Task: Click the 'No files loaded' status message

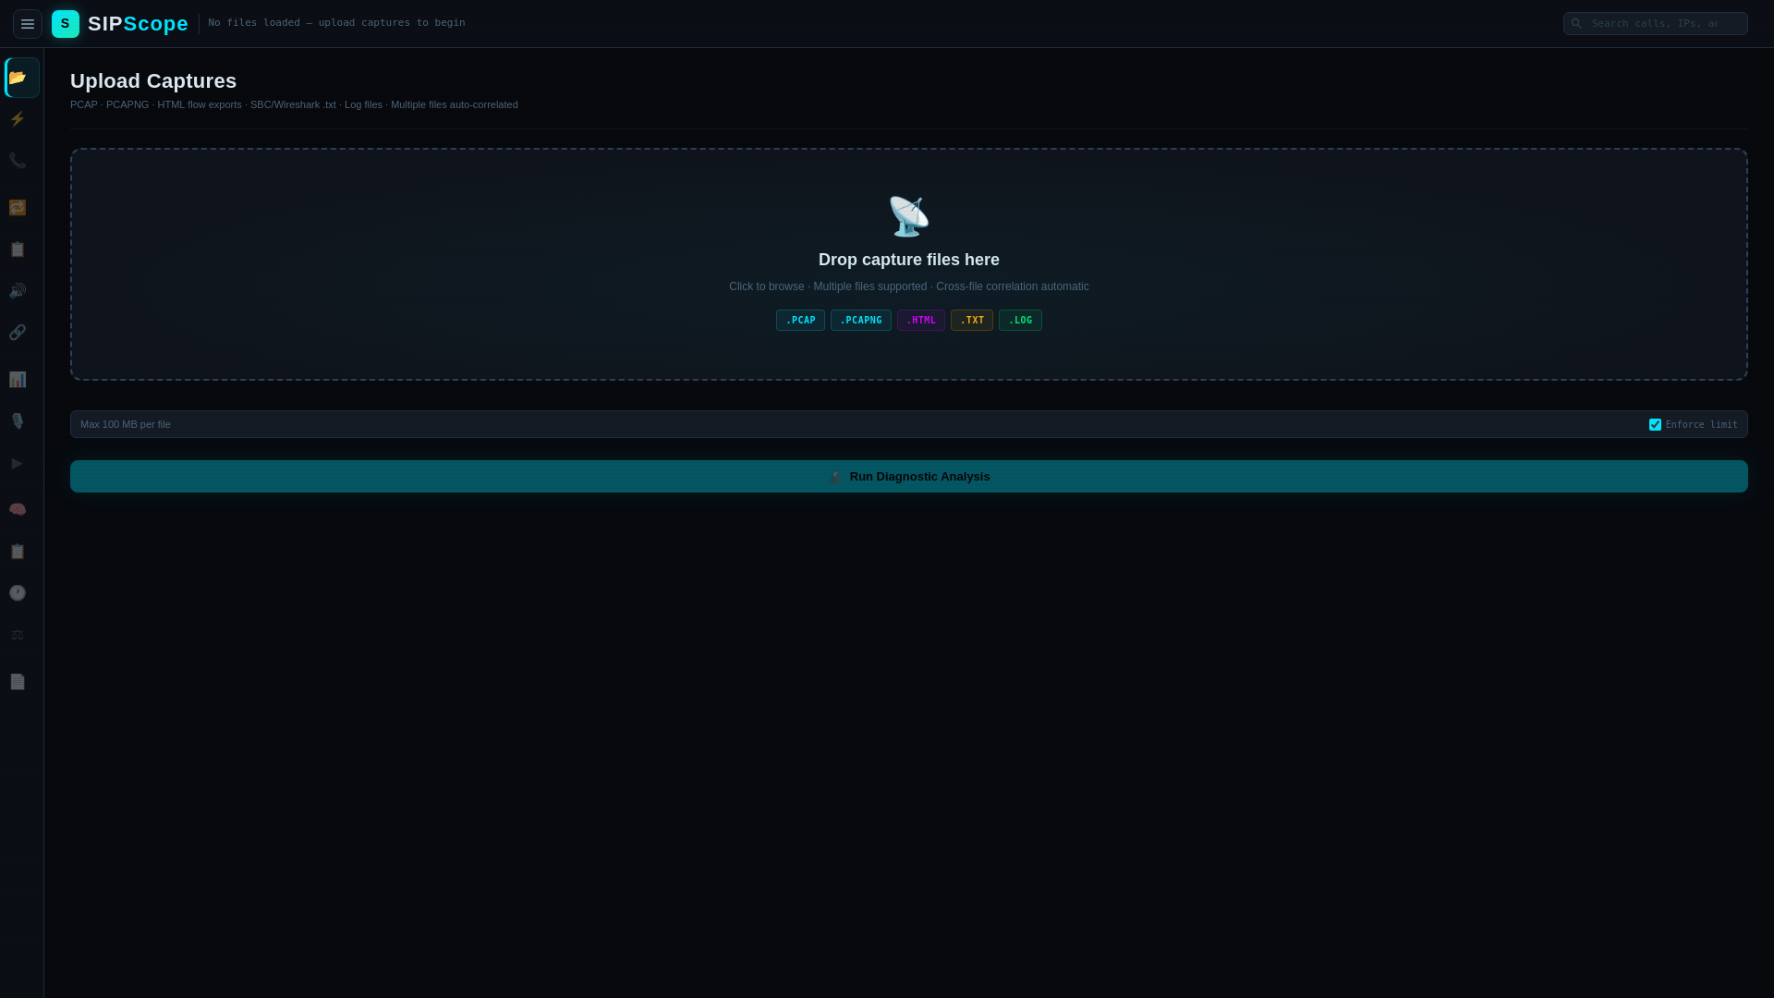Action: click(x=336, y=23)
